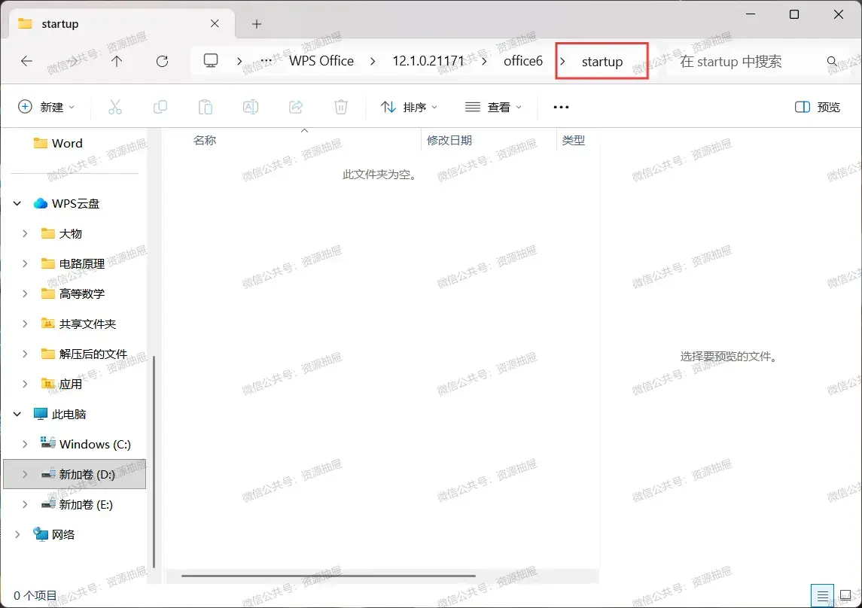The width and height of the screenshot is (862, 608).
Task: Click the forward navigation arrow
Action: click(72, 61)
